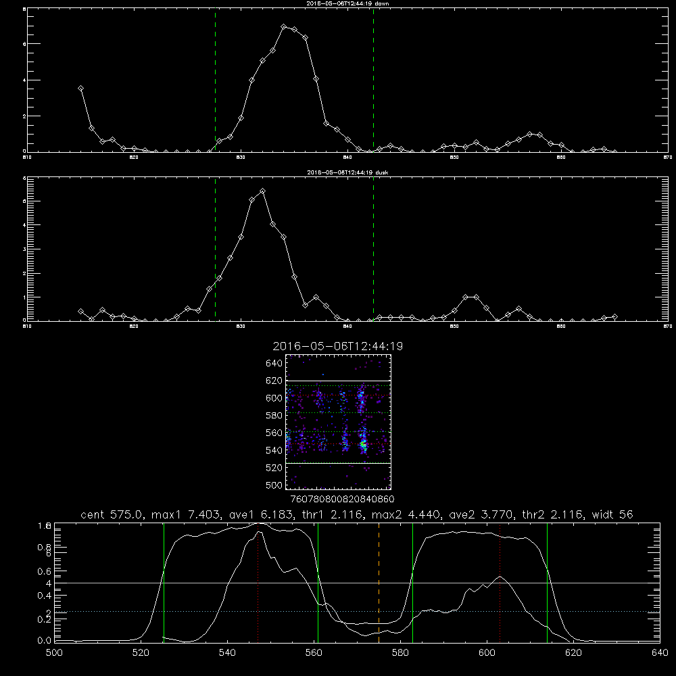
Task: Click x-axis label 520 of the bottom plot
Action: point(141,653)
